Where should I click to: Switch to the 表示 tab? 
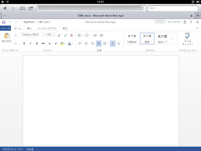tap(65, 28)
